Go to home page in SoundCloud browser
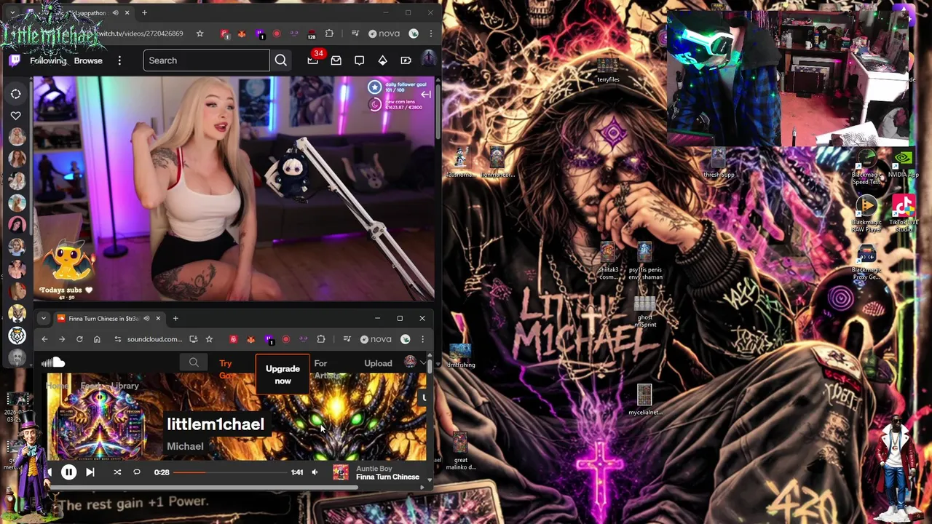This screenshot has height=524, width=932. click(97, 339)
